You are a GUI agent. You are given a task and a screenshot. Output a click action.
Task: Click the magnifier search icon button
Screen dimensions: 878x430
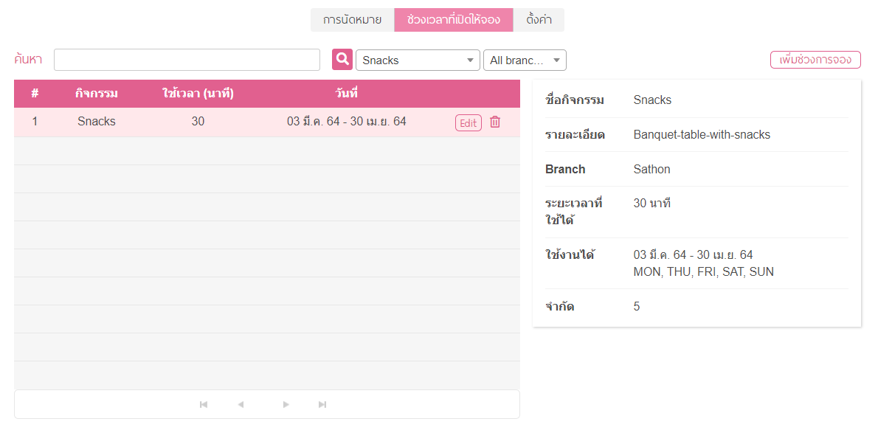[342, 59]
